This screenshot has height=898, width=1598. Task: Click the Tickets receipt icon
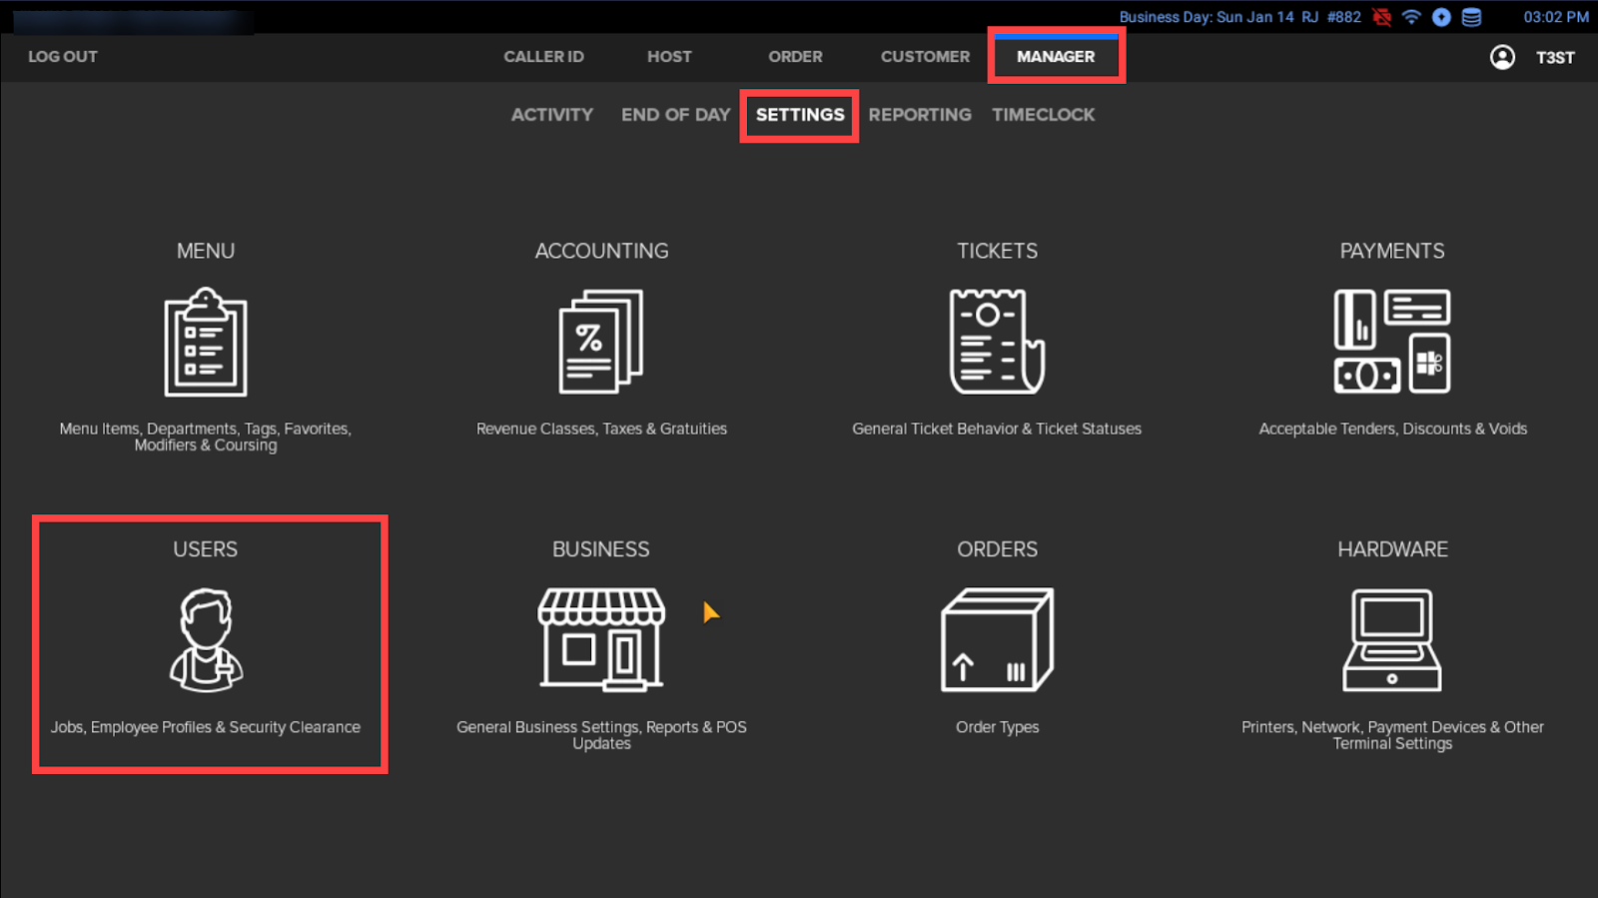997,343
